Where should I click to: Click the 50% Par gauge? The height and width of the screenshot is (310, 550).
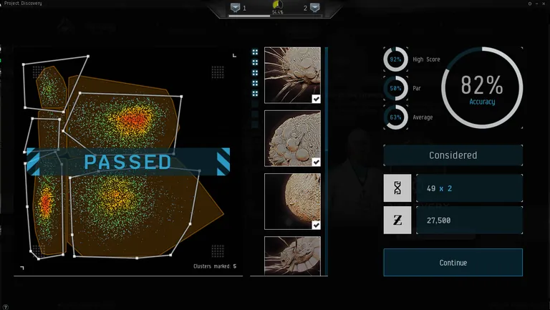tap(395, 88)
